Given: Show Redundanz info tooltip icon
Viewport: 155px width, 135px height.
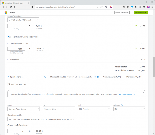Looking at the screenshot, I should (x=122, y=105).
